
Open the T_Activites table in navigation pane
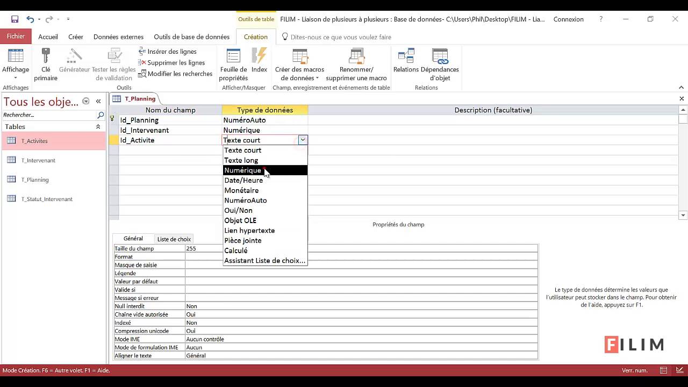click(x=53, y=141)
